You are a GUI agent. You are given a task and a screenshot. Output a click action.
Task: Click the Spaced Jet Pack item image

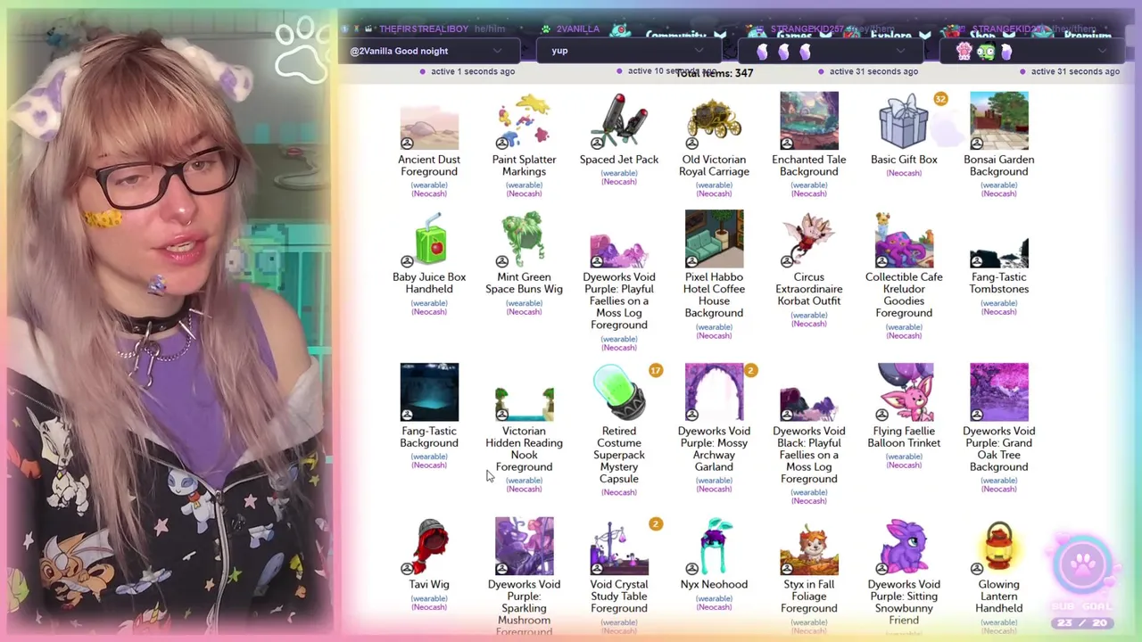click(619, 120)
